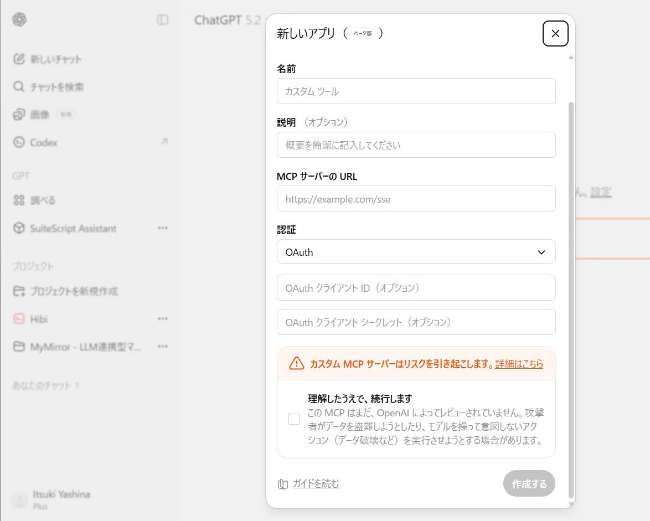
Task: Click the scrollbar up arrow
Action: click(x=571, y=57)
